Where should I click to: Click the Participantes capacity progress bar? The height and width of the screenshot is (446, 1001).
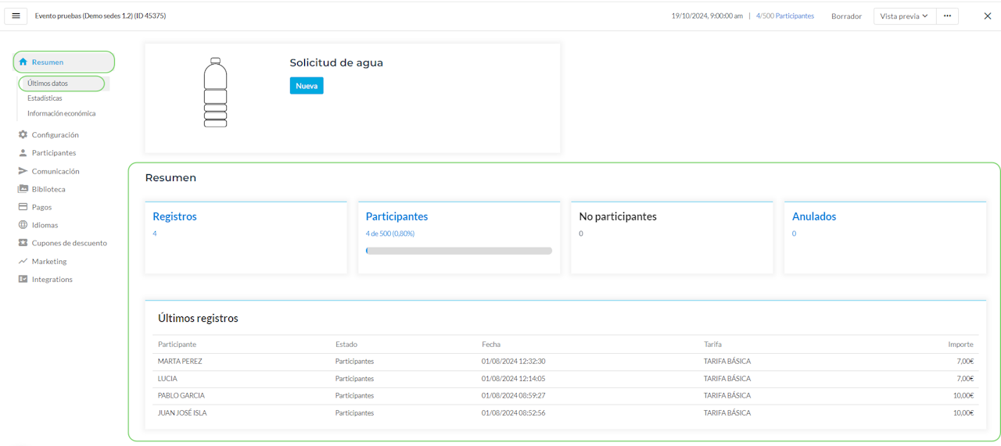[458, 251]
